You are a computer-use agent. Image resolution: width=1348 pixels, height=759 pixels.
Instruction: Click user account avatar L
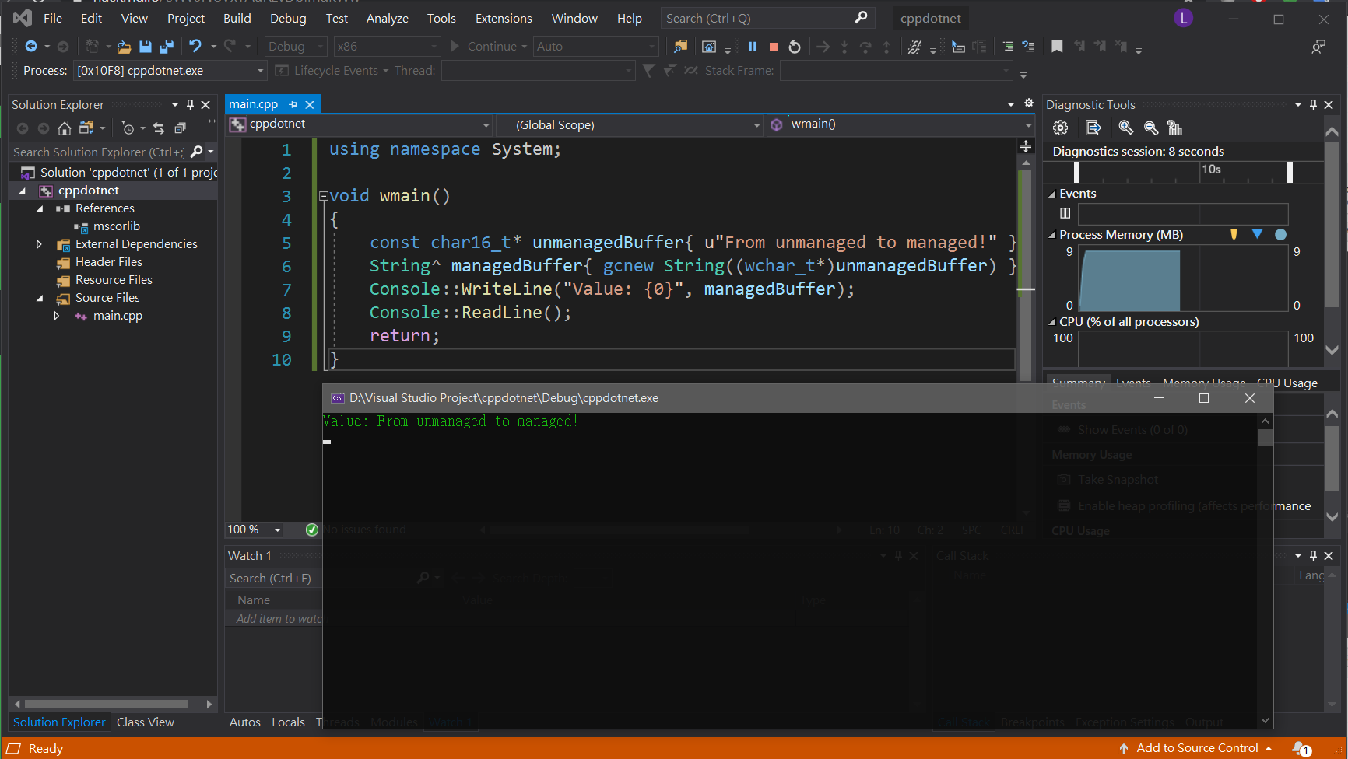pos(1183,18)
